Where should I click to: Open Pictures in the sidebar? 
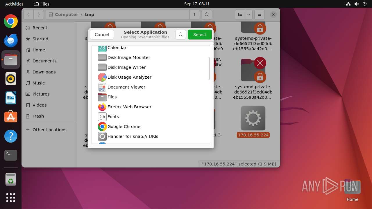coord(49,94)
